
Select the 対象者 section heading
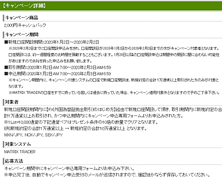[x=12, y=102]
